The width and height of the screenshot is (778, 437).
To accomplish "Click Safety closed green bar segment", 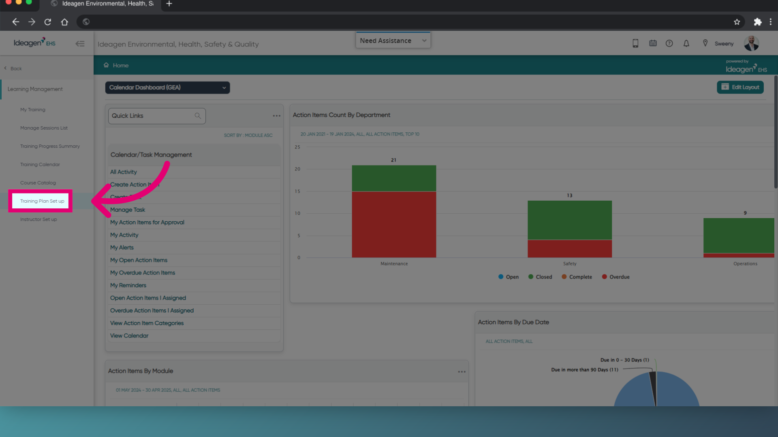I will pos(569,220).
